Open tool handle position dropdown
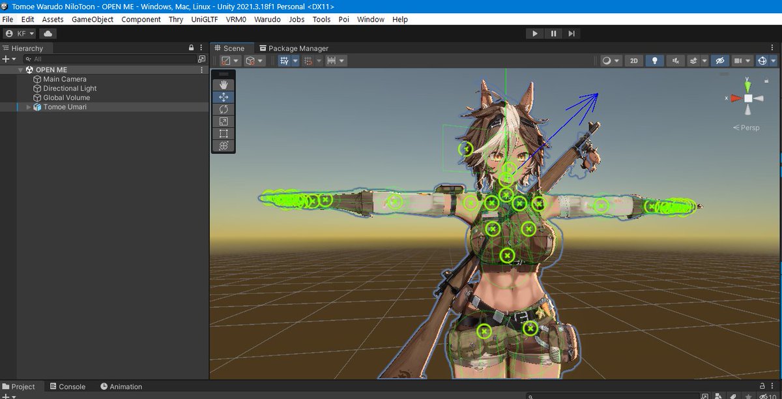Screen dimensions: 782x399 (229, 61)
